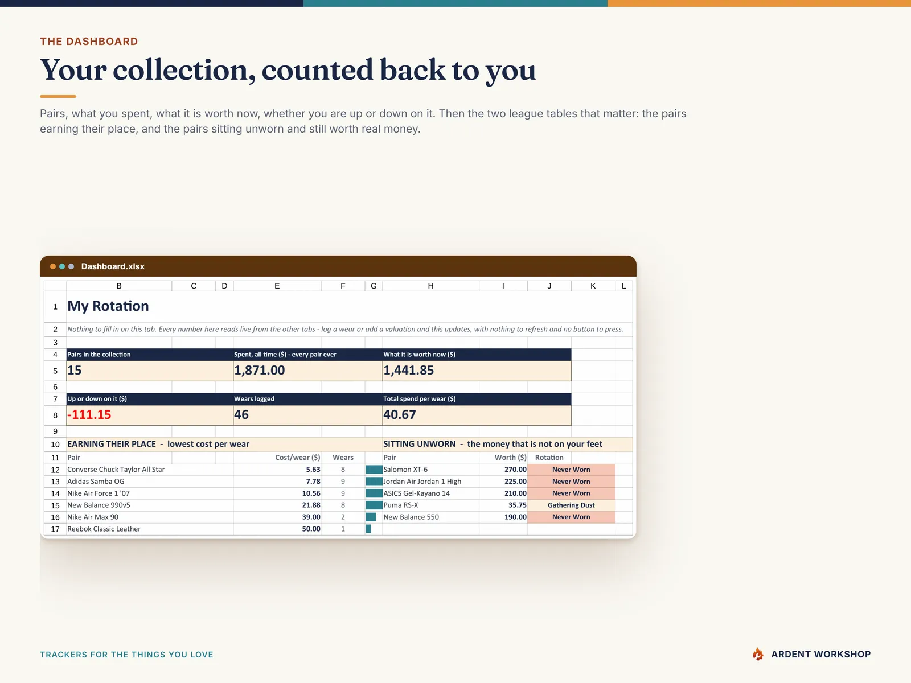
Task: Select column J header
Action: point(549,286)
